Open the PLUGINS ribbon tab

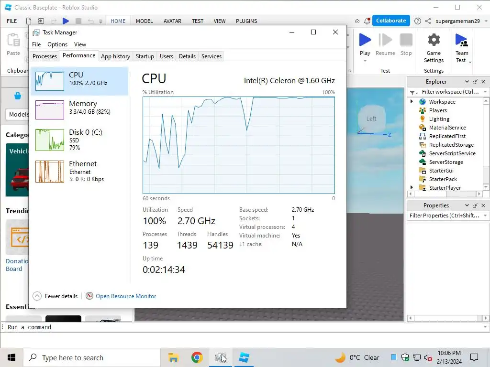coord(246,21)
